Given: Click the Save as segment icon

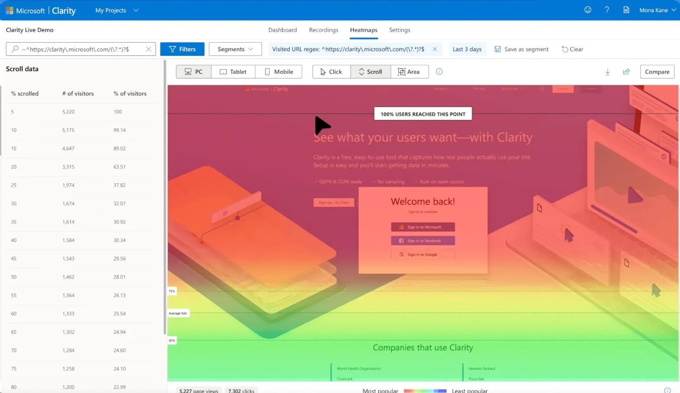Looking at the screenshot, I should 498,49.
